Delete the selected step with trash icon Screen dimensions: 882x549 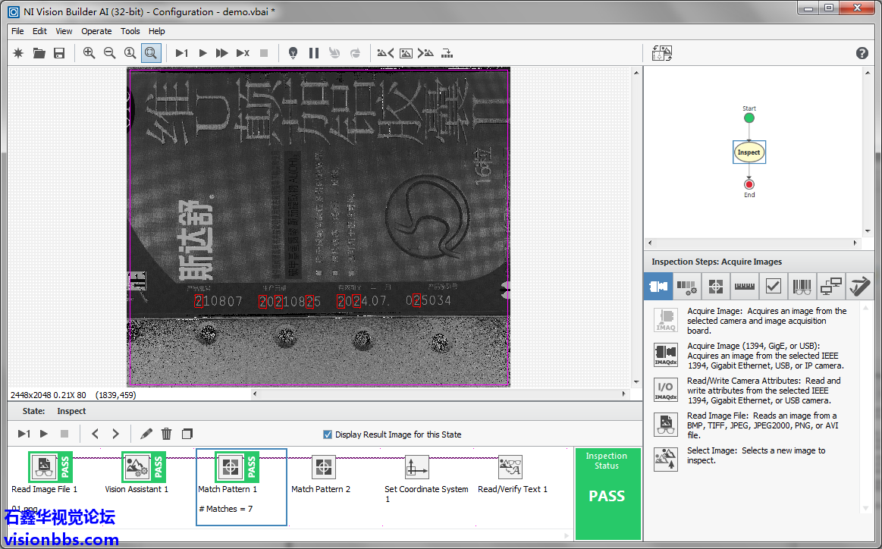point(167,434)
